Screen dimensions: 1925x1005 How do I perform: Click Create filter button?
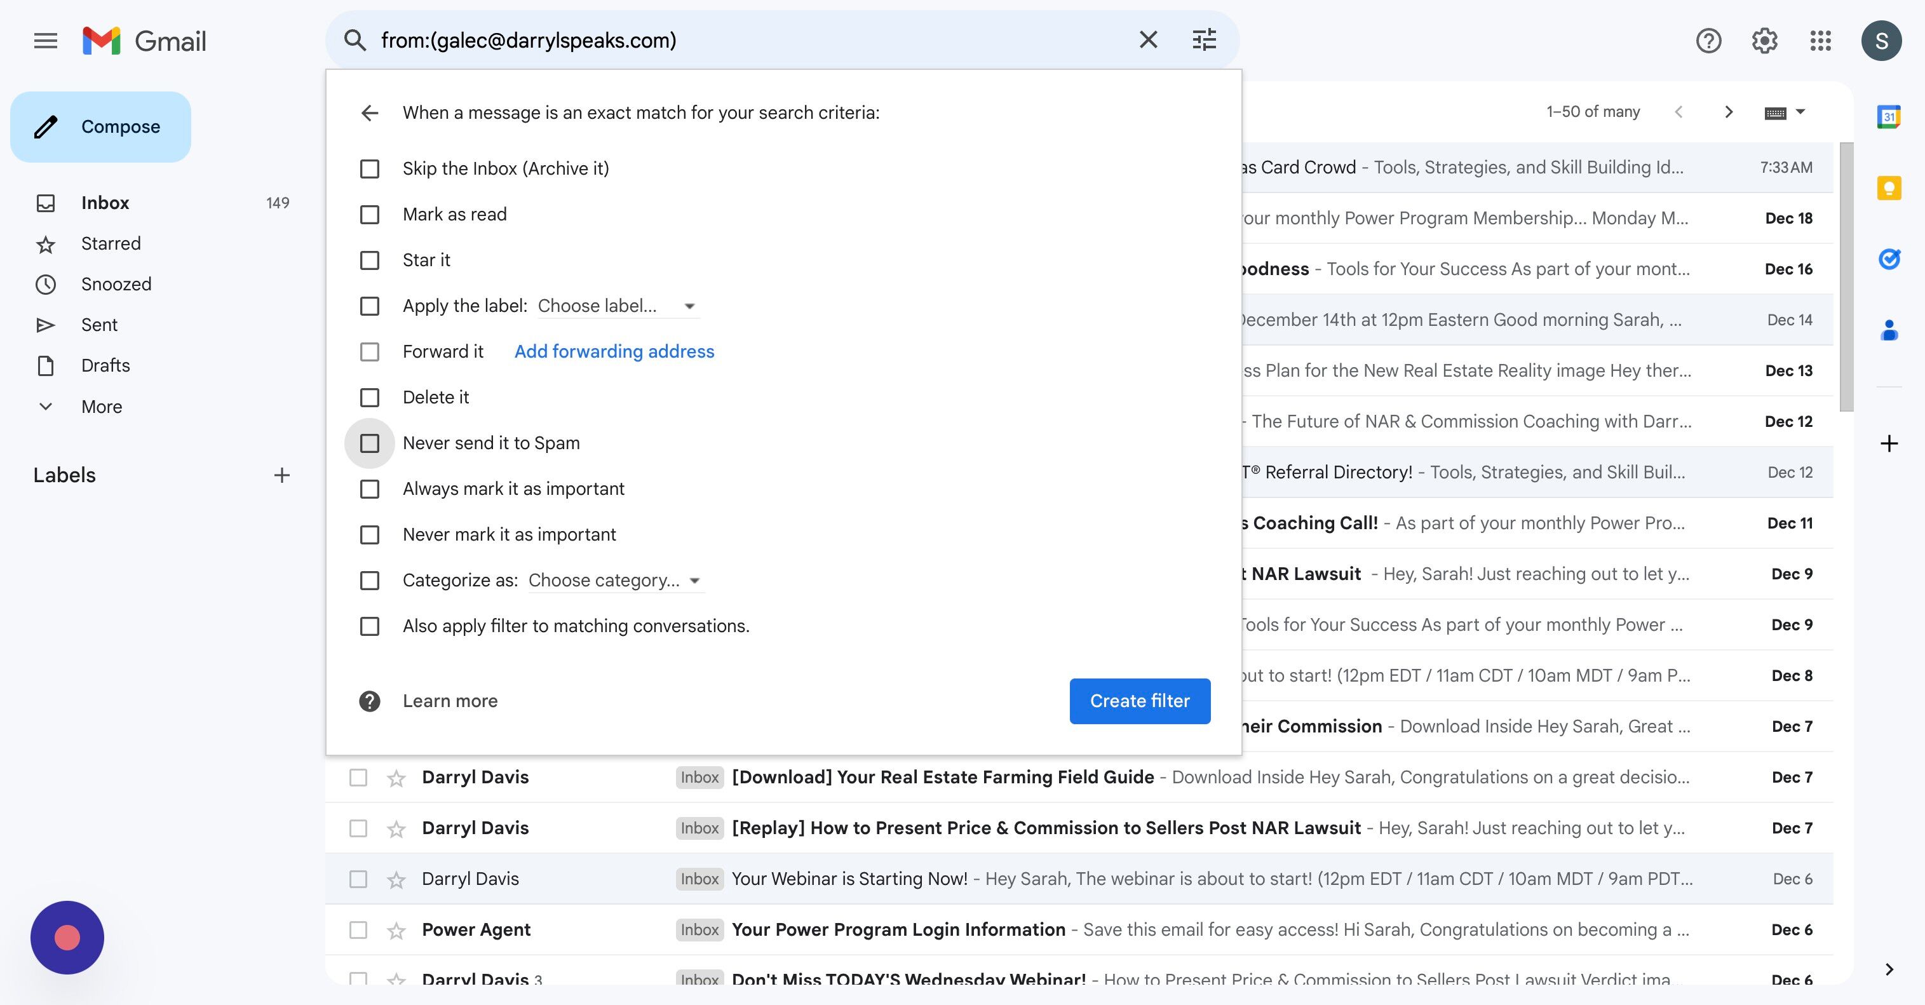(1139, 701)
